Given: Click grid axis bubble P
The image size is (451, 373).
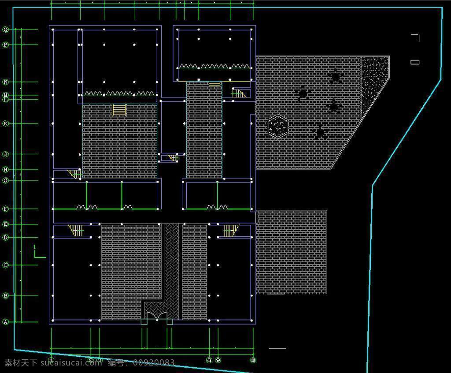Looking at the screenshot, I should pyautogui.click(x=5, y=45).
